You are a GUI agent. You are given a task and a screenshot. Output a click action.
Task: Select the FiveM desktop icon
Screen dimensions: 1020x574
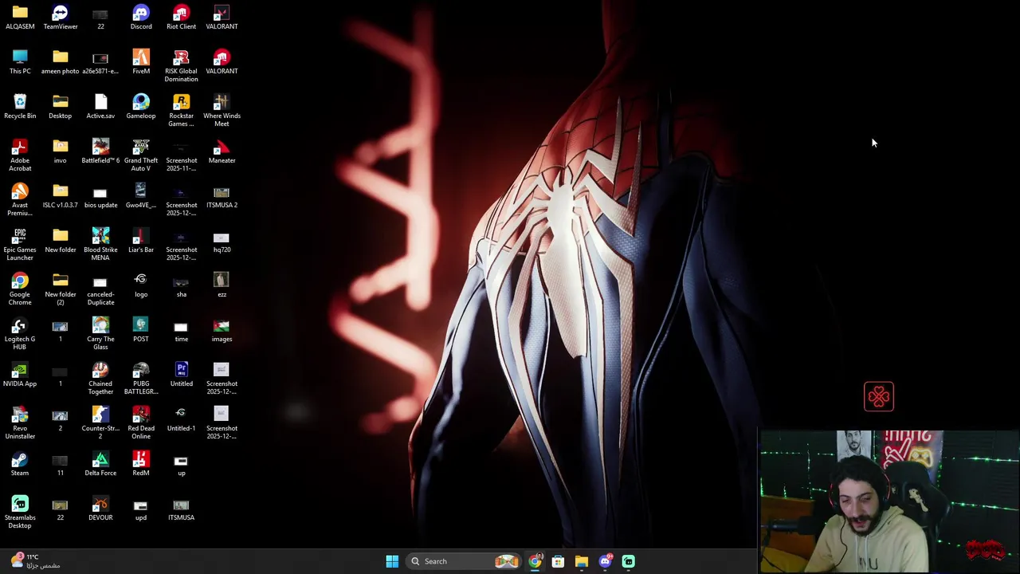tap(141, 62)
